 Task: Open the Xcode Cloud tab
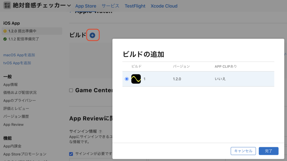(x=164, y=6)
